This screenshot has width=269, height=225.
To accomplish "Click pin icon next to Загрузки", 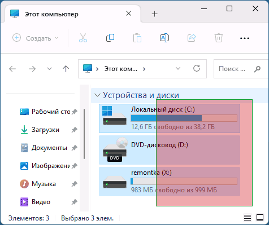I will click(75, 130).
